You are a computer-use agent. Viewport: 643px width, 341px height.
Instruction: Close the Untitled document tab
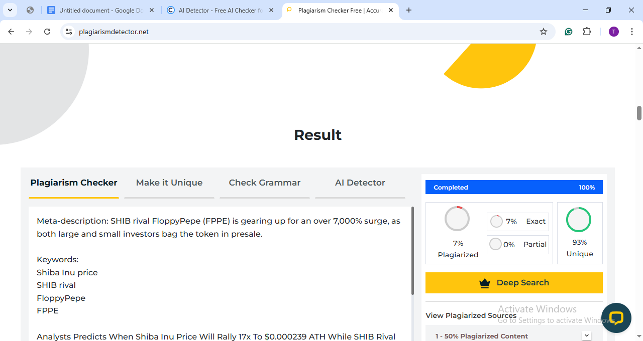(152, 10)
